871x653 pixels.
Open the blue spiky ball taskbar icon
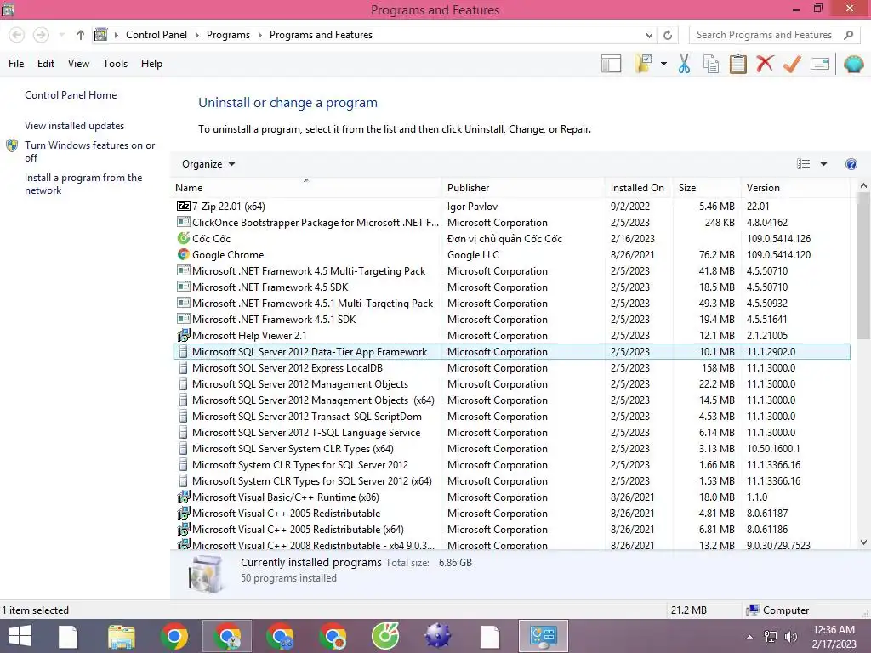click(438, 636)
